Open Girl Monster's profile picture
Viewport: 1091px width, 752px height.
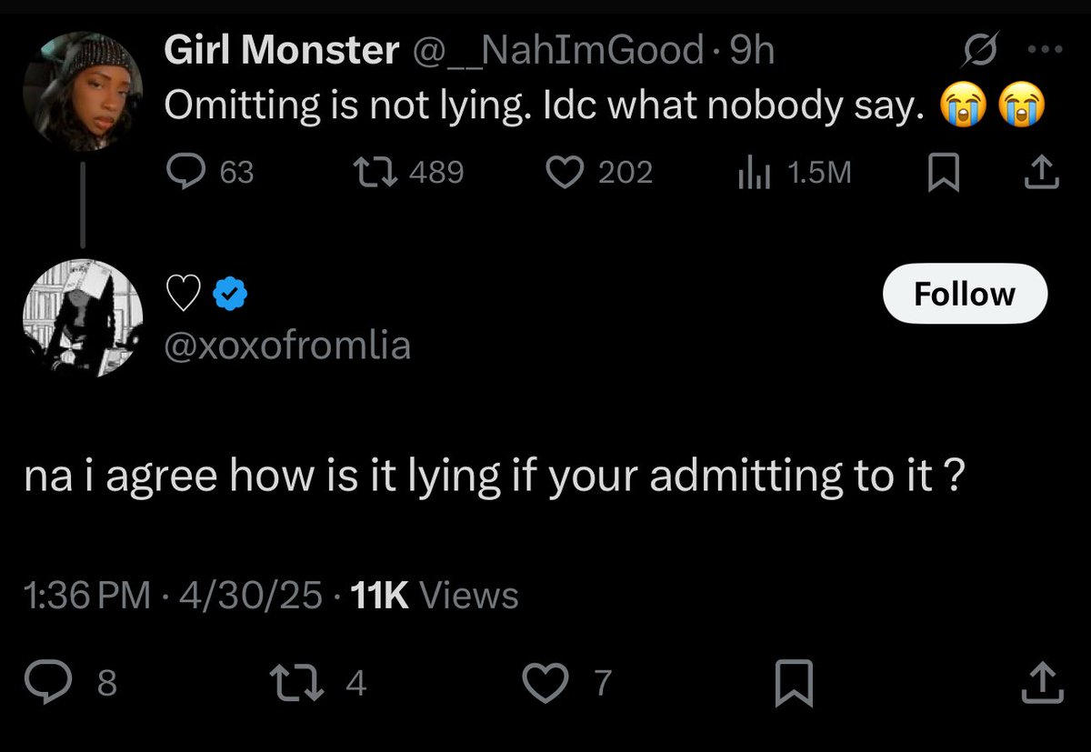(83, 92)
